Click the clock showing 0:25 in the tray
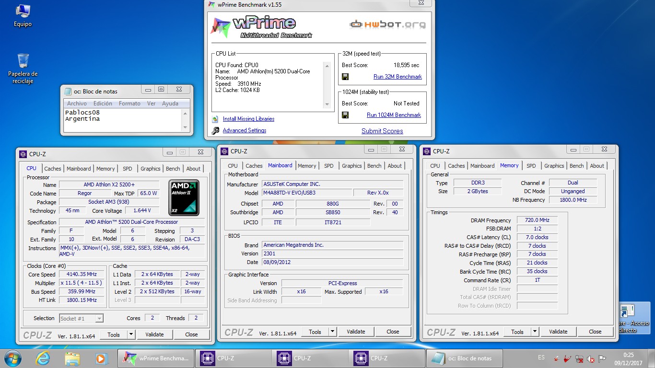 click(x=629, y=355)
